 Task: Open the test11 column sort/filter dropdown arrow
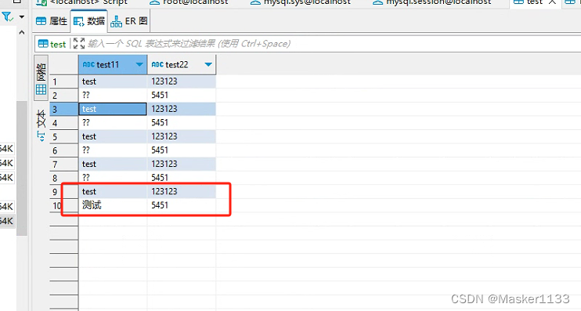click(x=139, y=64)
